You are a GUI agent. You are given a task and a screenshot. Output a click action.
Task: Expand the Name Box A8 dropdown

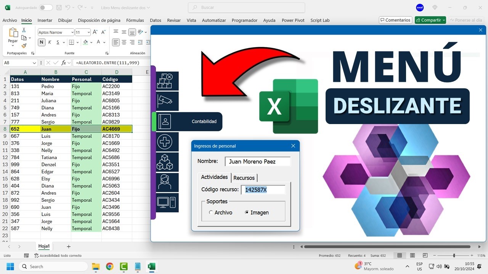34,63
